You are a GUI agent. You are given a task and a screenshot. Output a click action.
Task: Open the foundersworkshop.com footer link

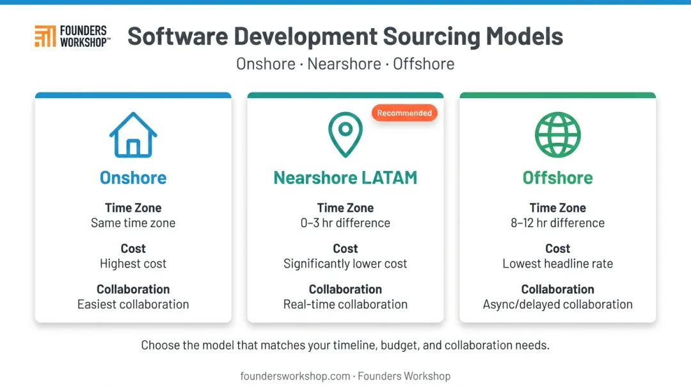295,376
